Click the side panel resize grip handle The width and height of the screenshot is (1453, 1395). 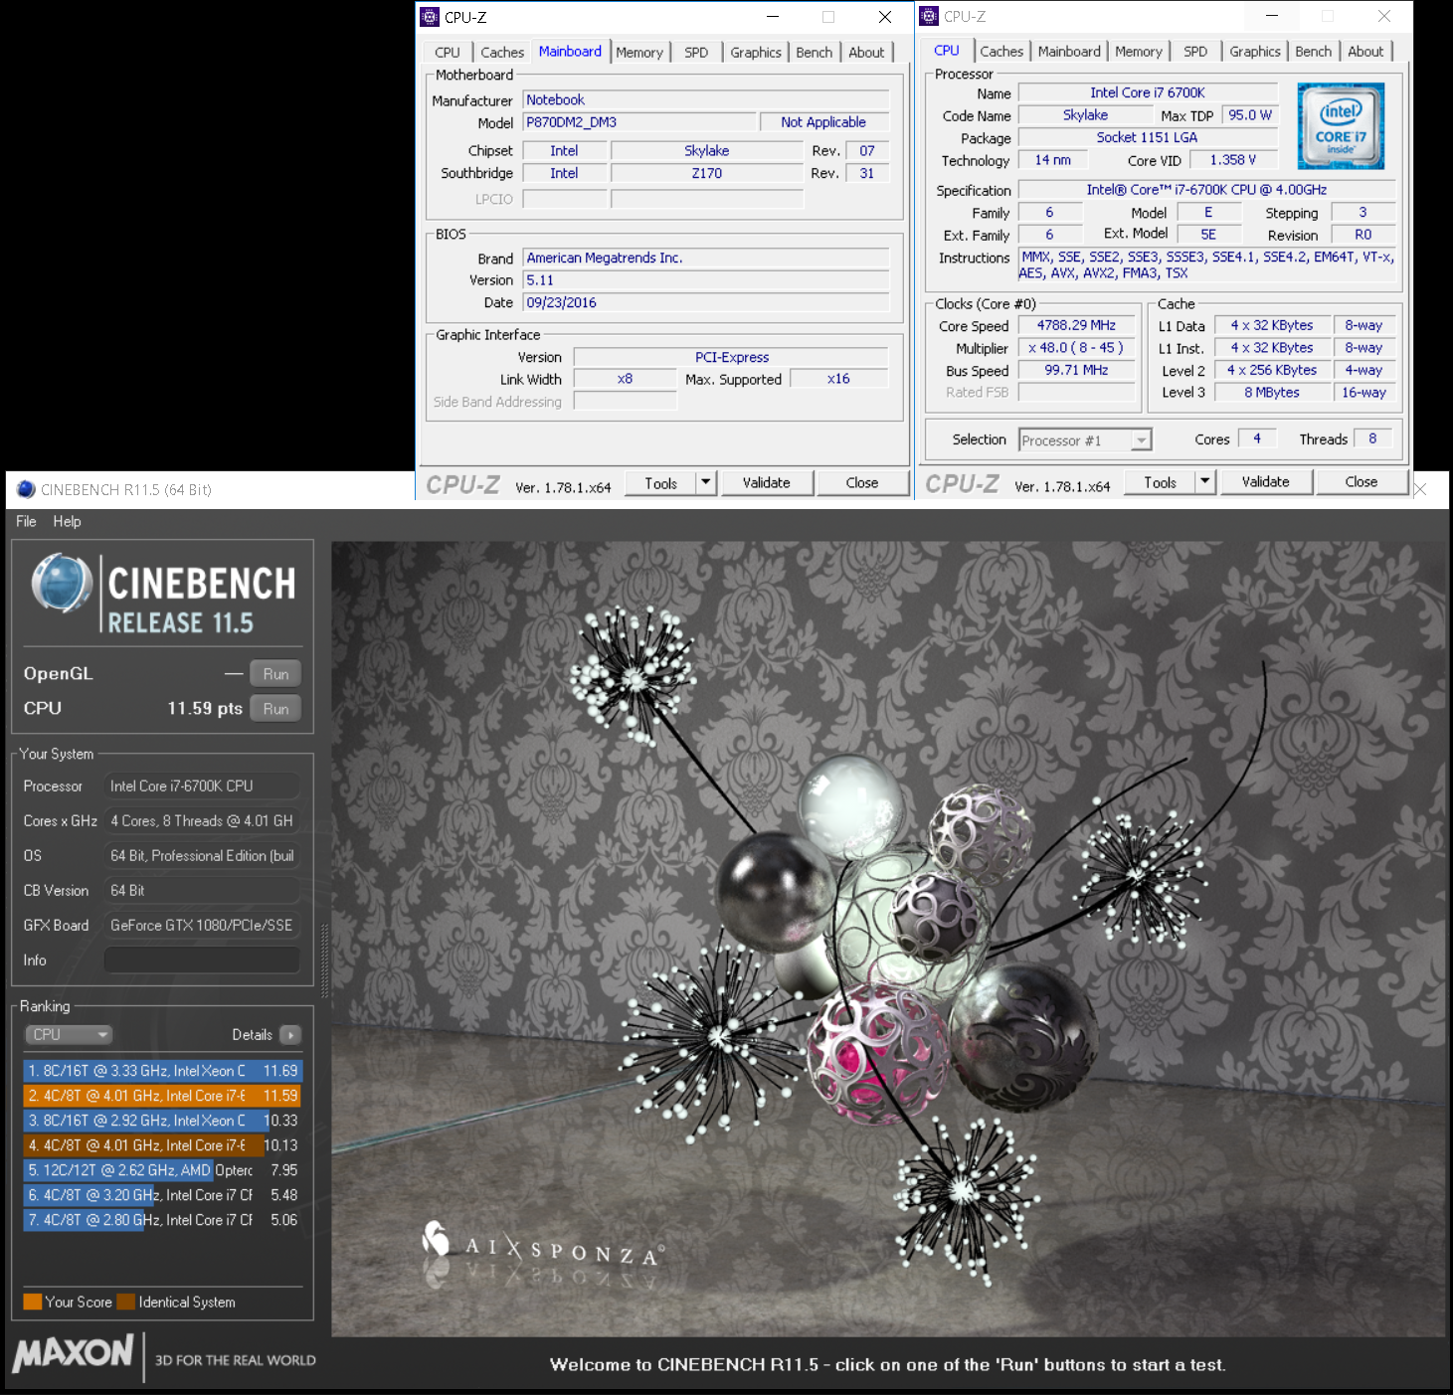point(323,959)
